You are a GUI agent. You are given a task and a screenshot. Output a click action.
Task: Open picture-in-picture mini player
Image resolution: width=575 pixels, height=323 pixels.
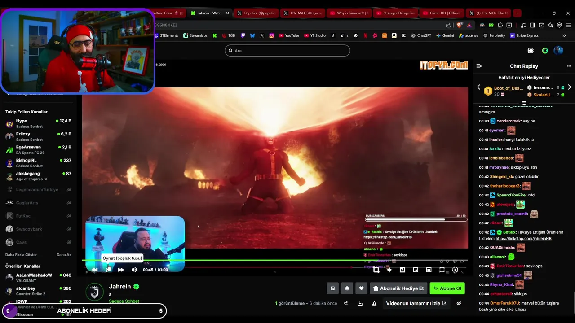[x=416, y=270]
